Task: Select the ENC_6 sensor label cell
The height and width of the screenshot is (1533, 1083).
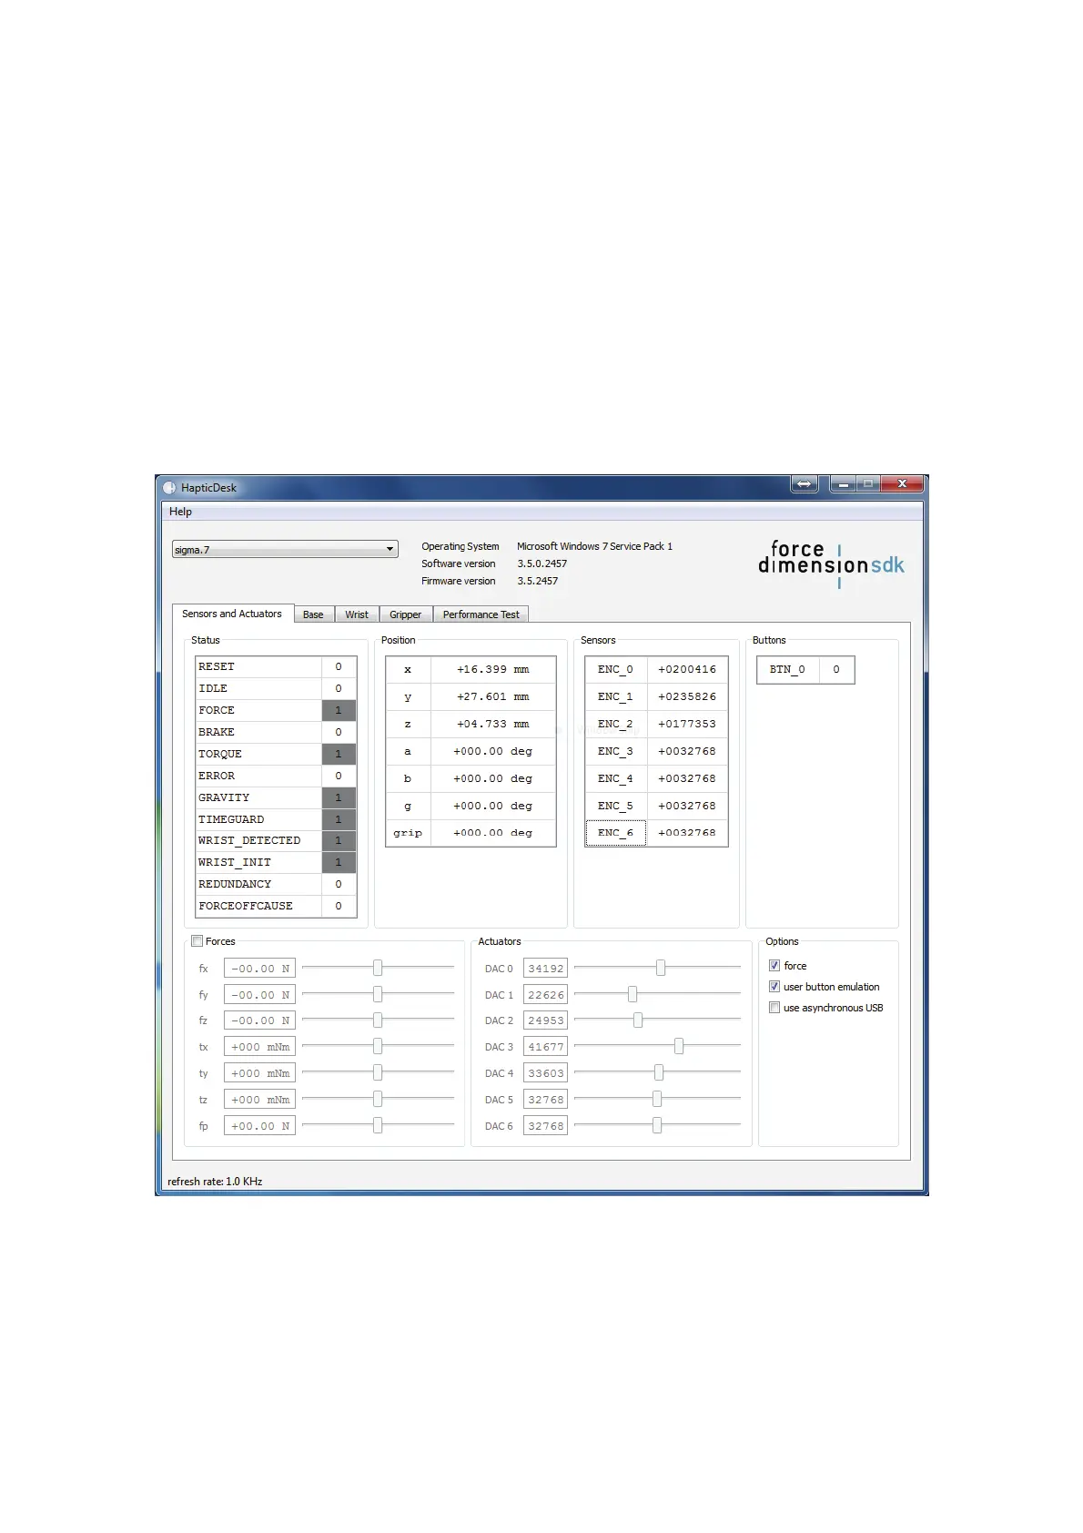Action: point(615,833)
